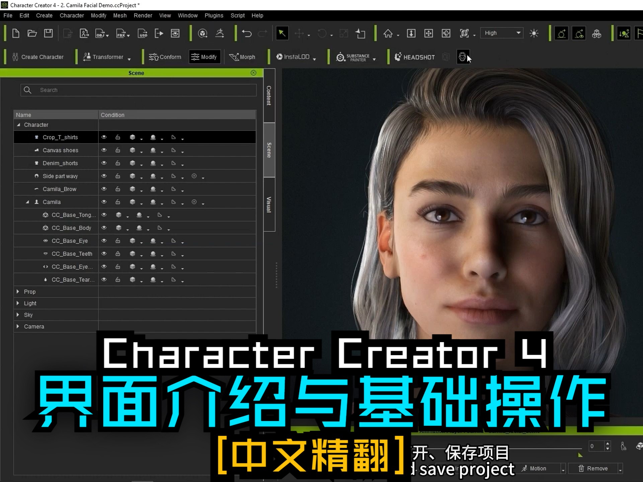
Task: Click the Morph button
Action: pos(242,57)
